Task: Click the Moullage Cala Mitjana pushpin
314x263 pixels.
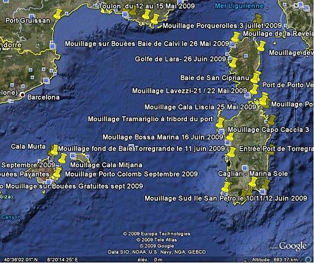Action: (63, 158)
